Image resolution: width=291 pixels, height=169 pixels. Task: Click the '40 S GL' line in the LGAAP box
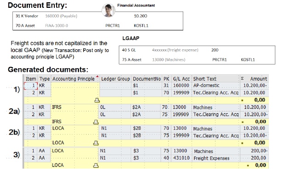(x=129, y=50)
